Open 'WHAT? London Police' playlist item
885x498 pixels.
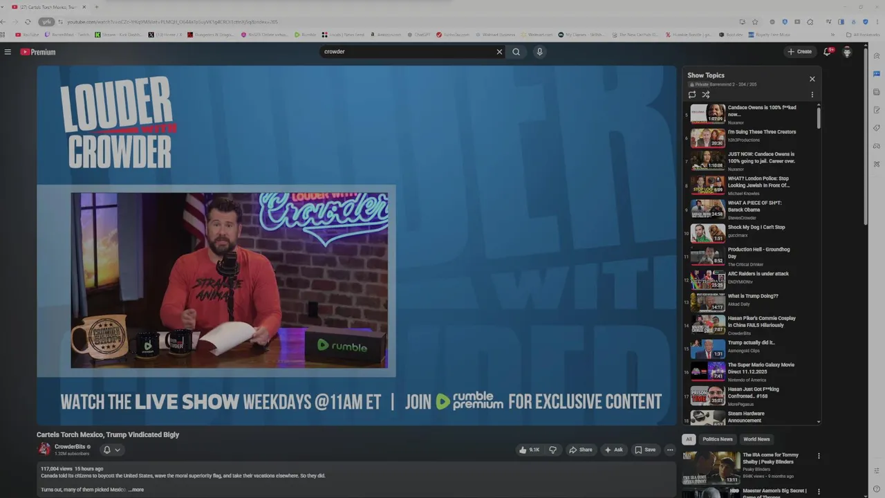(752, 185)
